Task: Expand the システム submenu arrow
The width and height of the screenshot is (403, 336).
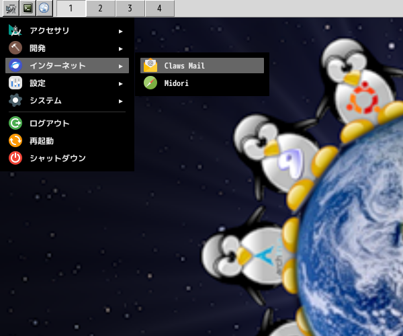Action: (x=120, y=101)
